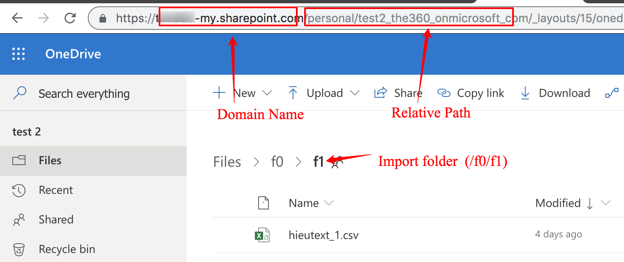Click the padlock site info icon
The height and width of the screenshot is (262, 624).
[x=103, y=18]
